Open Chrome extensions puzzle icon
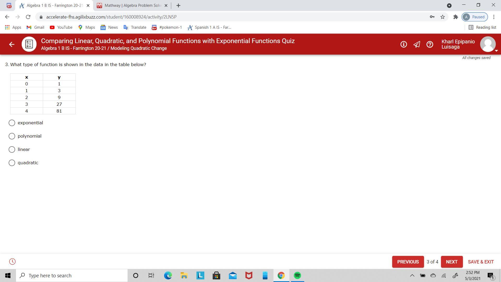Viewport: 501px width, 282px height. (456, 17)
